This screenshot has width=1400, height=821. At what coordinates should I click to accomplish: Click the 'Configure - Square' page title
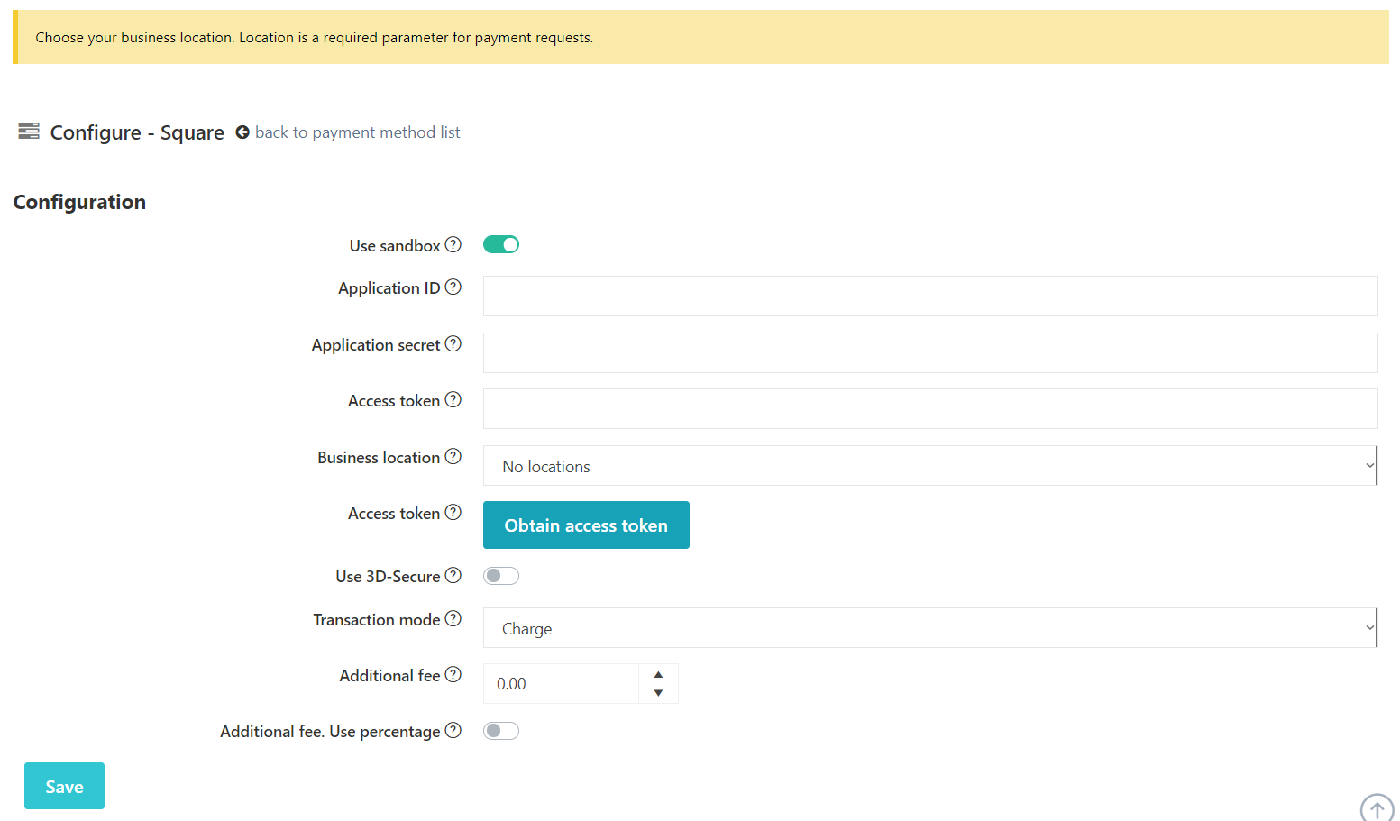pyautogui.click(x=137, y=132)
